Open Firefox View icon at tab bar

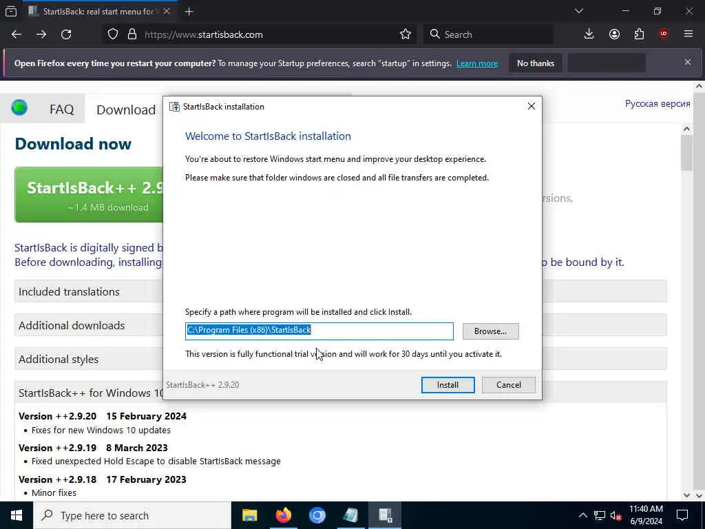11,11
